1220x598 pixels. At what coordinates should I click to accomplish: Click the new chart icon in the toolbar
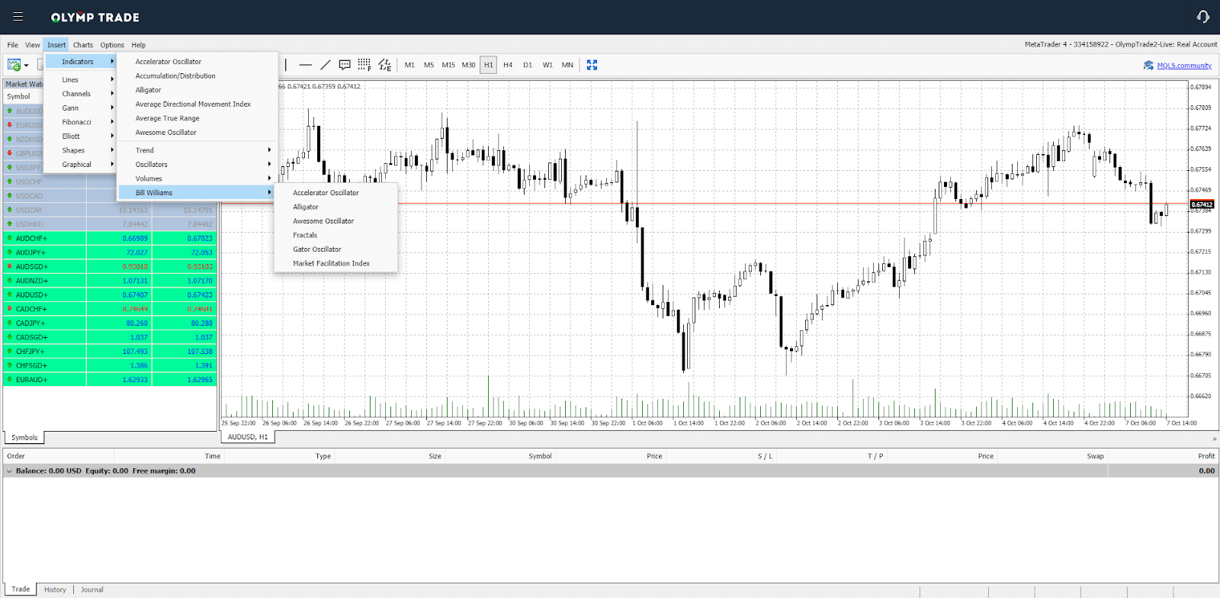pyautogui.click(x=14, y=65)
